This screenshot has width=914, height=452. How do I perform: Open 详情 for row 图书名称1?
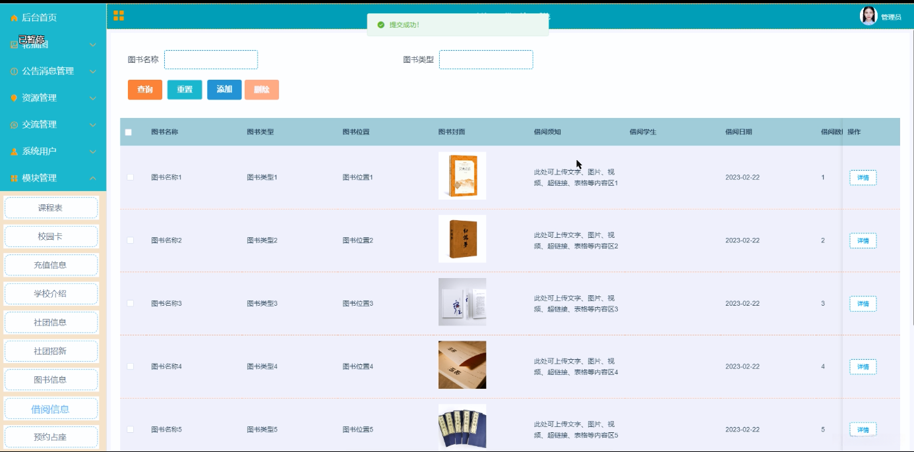click(863, 178)
